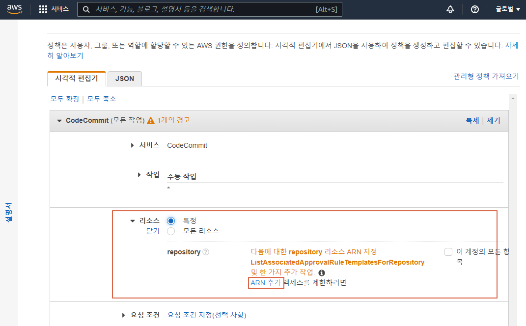Open the services grid icon
Viewport: 526px width, 326px height.
click(x=43, y=9)
